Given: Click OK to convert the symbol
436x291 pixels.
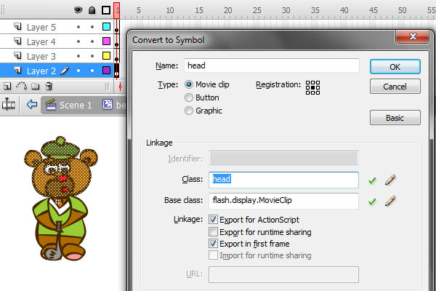Looking at the screenshot, I should coord(395,67).
